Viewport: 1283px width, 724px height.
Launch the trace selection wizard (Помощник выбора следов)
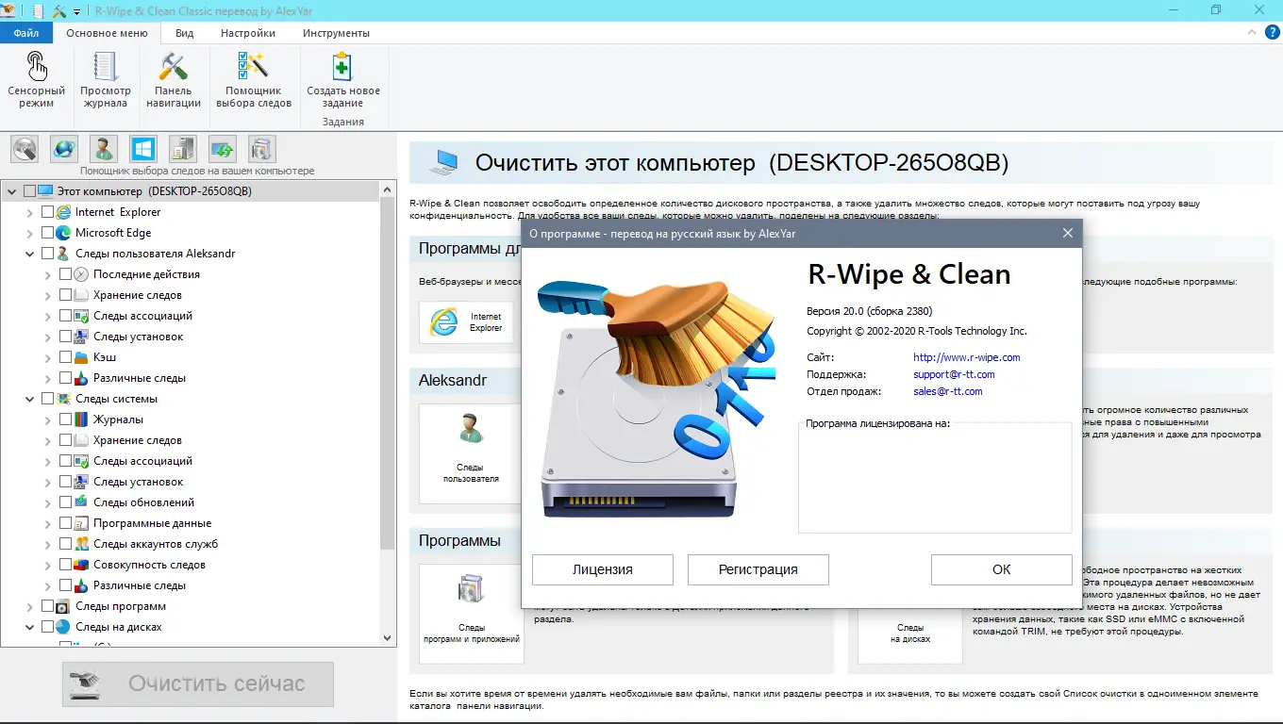pos(254,80)
